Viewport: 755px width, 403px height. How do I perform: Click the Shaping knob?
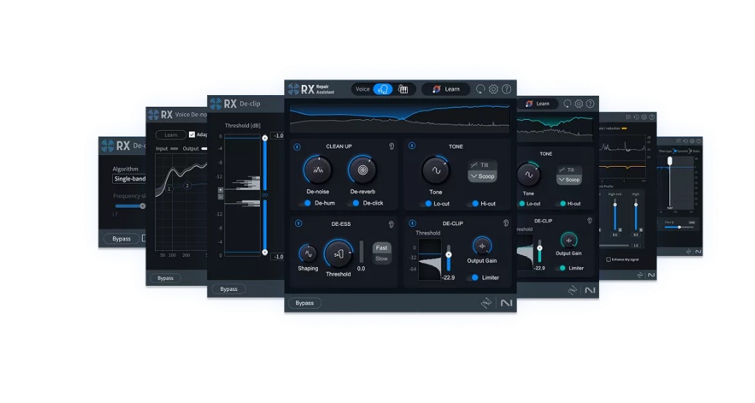308,254
